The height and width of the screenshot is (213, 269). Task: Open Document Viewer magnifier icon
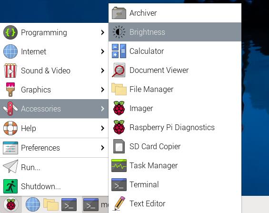coord(119,70)
